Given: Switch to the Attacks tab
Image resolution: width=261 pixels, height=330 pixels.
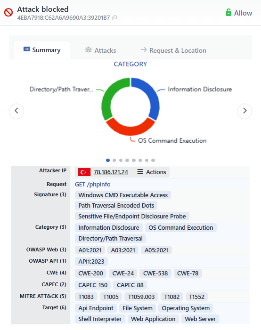Looking at the screenshot, I should pyautogui.click(x=100, y=50).
